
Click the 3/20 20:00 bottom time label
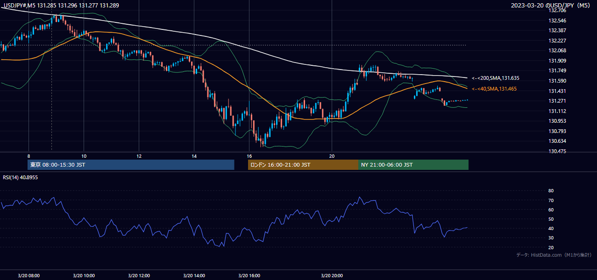click(x=332, y=275)
